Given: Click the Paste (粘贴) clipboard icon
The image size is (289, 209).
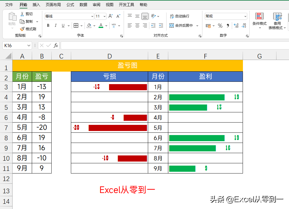Looking at the screenshot, I should [x=12, y=17].
